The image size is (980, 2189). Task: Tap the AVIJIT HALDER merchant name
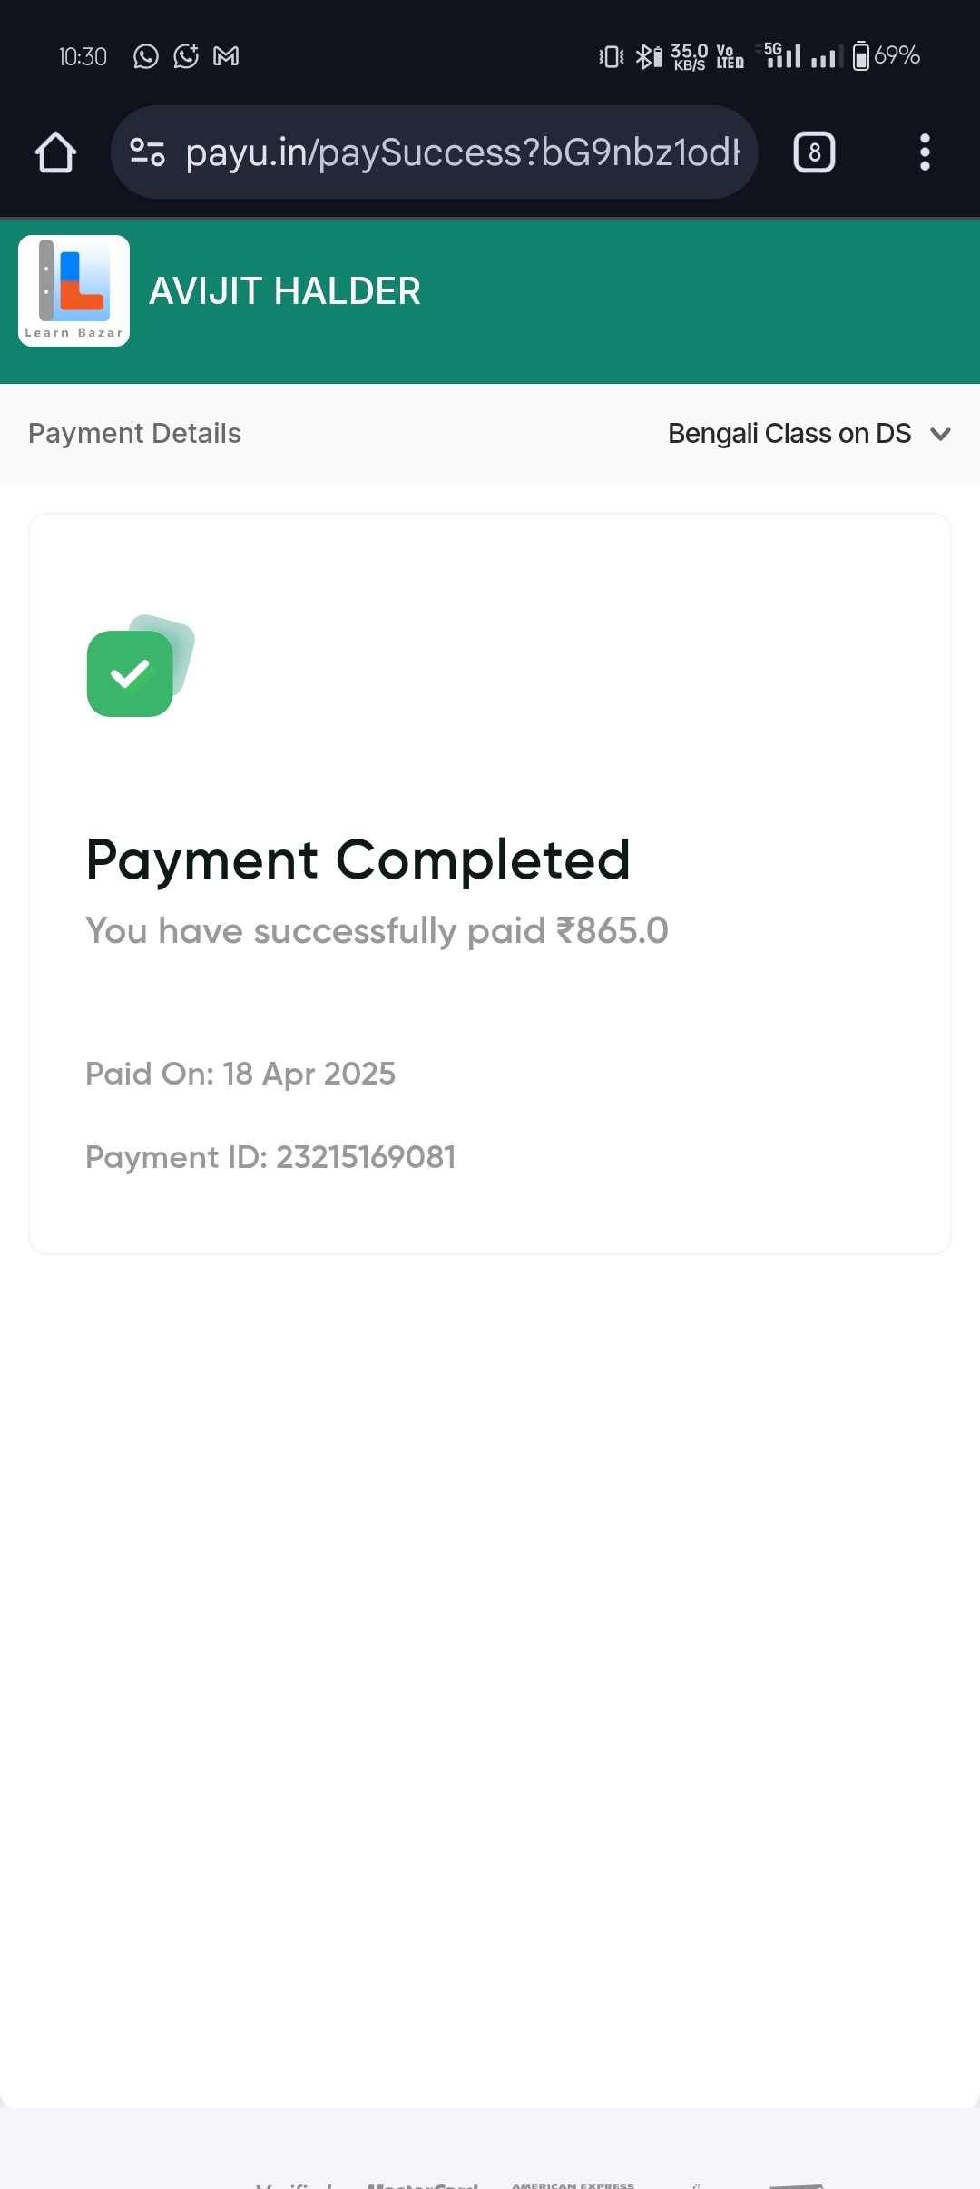pos(285,291)
